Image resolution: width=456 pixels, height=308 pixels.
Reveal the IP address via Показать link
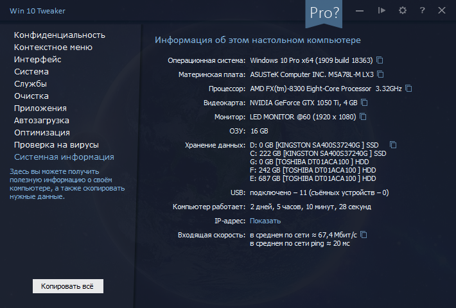coord(265,221)
